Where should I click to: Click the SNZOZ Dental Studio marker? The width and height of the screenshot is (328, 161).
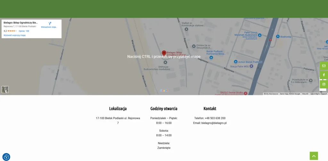[245, 93]
